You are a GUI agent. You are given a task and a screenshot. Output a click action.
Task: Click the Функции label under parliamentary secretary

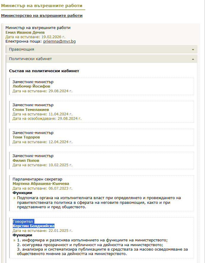(22, 193)
